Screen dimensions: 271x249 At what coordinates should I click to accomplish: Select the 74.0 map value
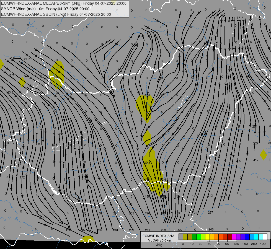pyautogui.click(x=26, y=76)
